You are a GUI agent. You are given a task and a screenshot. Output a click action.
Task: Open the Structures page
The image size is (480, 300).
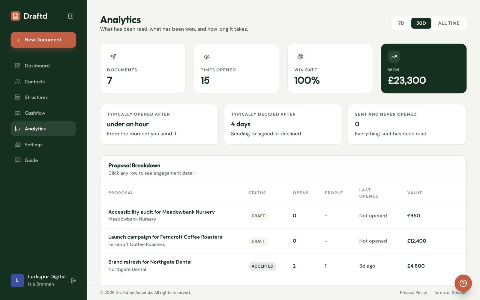pos(43,97)
